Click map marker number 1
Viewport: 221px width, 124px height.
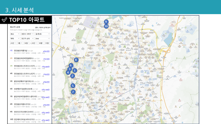pyautogui.click(x=75, y=71)
